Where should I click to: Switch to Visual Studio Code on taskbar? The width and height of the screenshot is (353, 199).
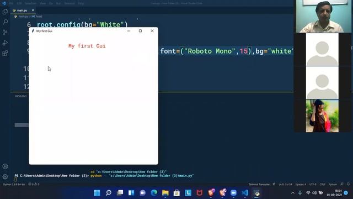pyautogui.click(x=245, y=193)
